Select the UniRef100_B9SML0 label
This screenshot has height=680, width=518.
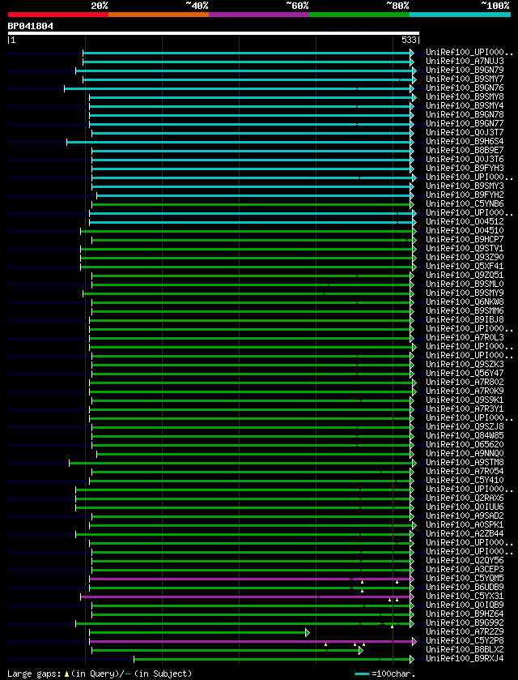click(x=465, y=284)
